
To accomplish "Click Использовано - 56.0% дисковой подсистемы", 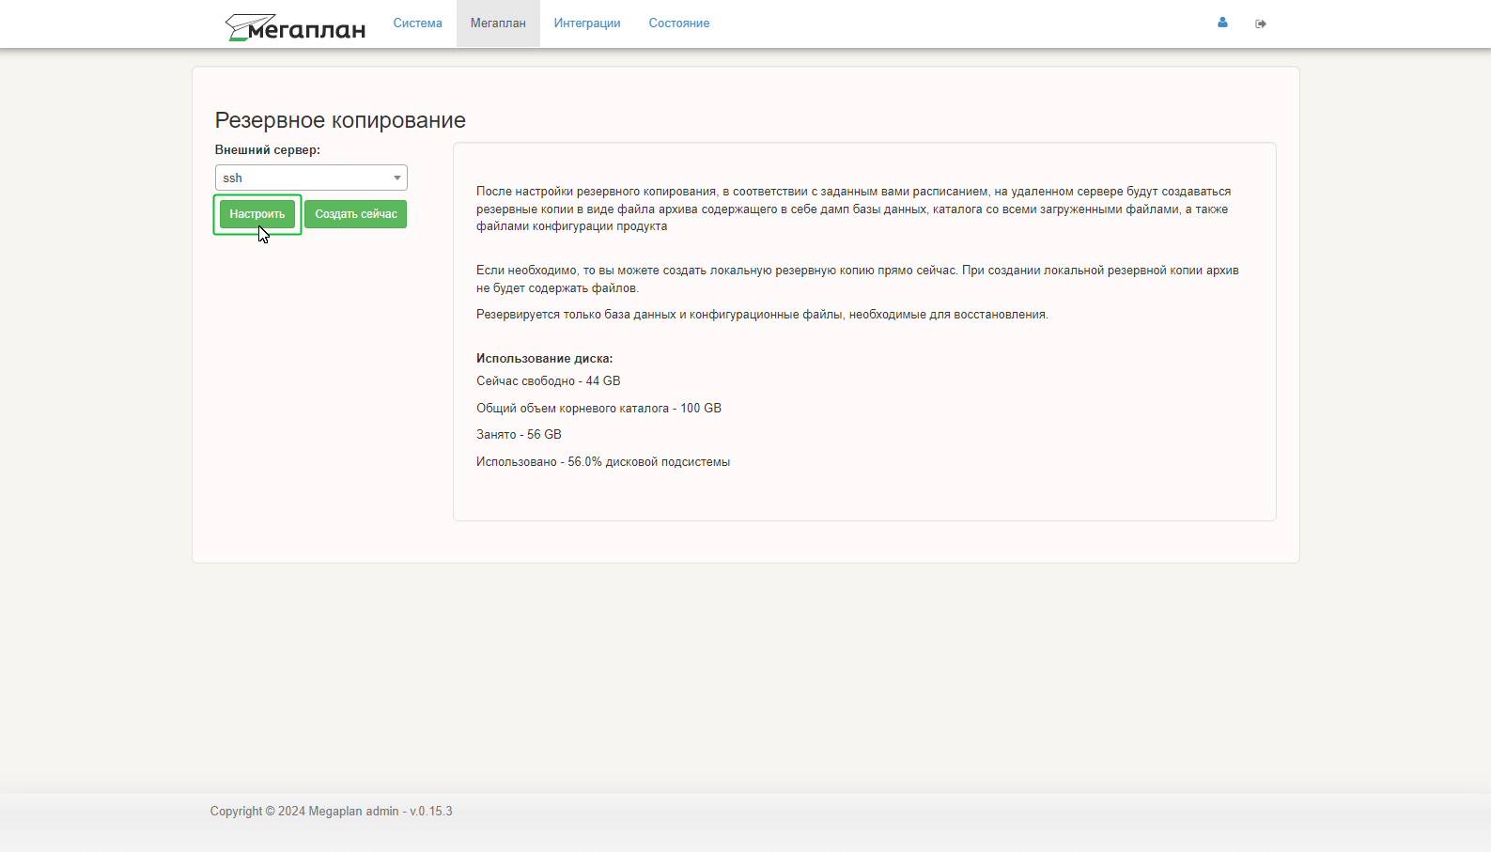I will click(603, 462).
